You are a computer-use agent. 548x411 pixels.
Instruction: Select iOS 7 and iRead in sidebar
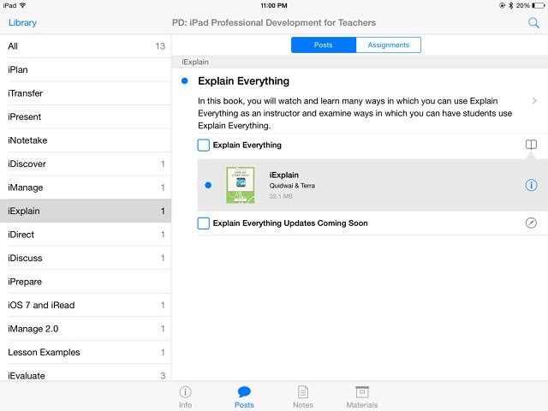[86, 305]
